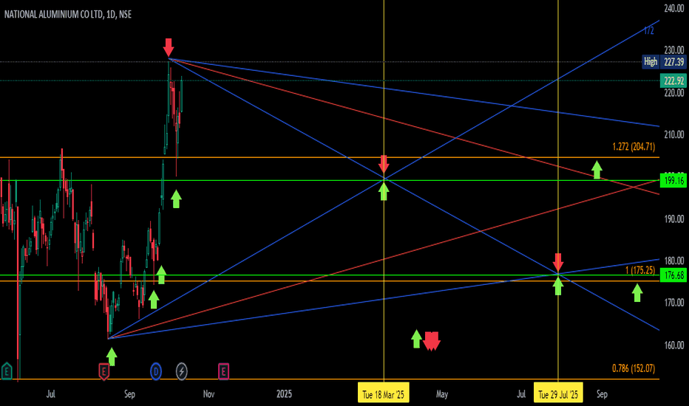This screenshot has width=689, height=406.
Task: Click the Nov label on the time axis
Action: pyautogui.click(x=208, y=394)
